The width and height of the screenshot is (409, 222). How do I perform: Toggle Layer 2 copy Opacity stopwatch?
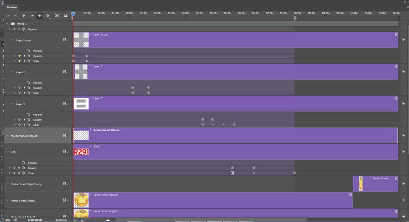click(x=29, y=56)
